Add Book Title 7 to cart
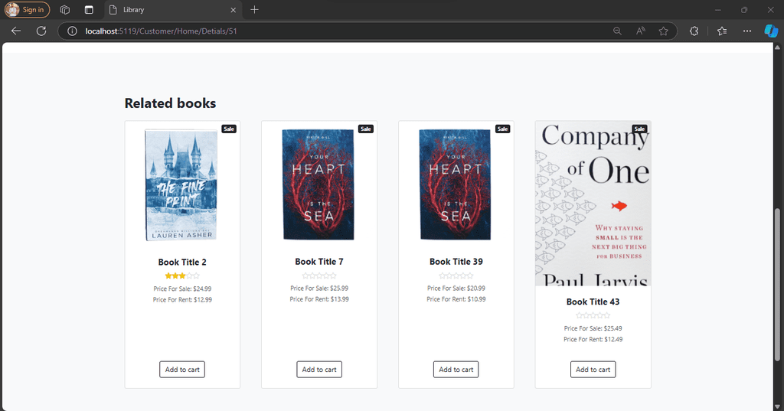This screenshot has width=784, height=411. pyautogui.click(x=319, y=370)
